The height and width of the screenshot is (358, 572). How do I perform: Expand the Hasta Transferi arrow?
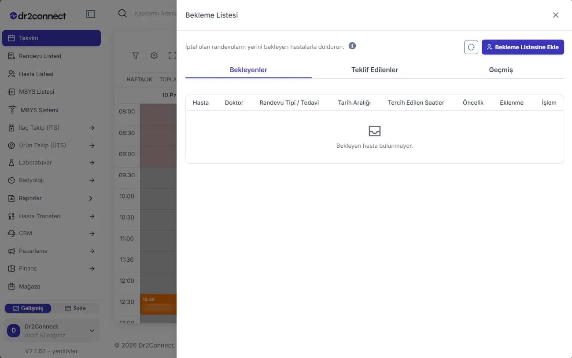(92, 216)
